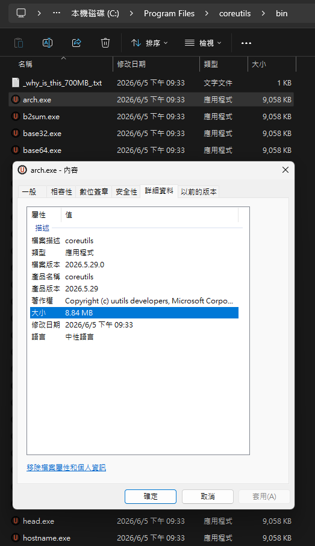Switch to the 數位簽章 tab
The image size is (315, 546).
pyautogui.click(x=94, y=191)
